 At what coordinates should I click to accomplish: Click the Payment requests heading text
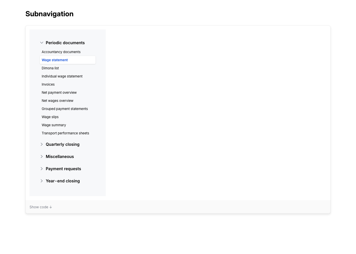63,169
